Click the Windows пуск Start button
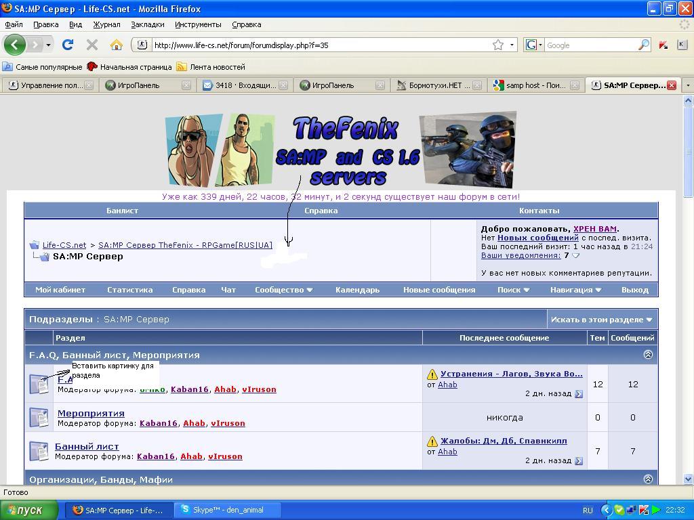The image size is (694, 520). point(28,511)
